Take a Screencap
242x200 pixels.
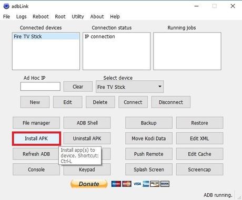click(199, 170)
